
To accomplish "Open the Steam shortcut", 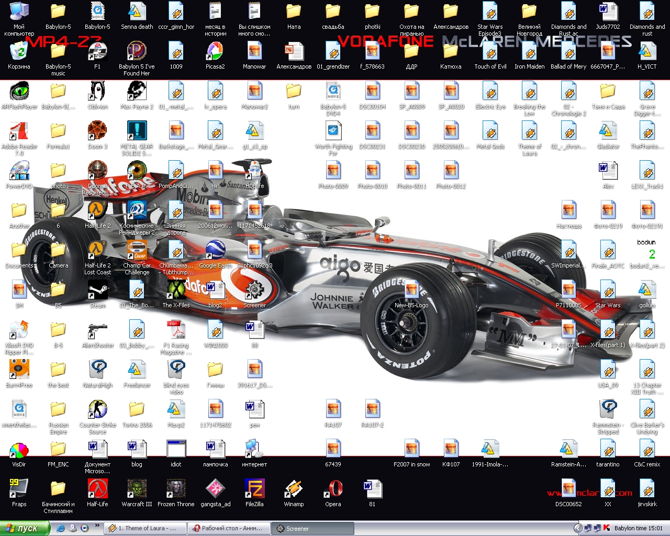I will [x=97, y=294].
